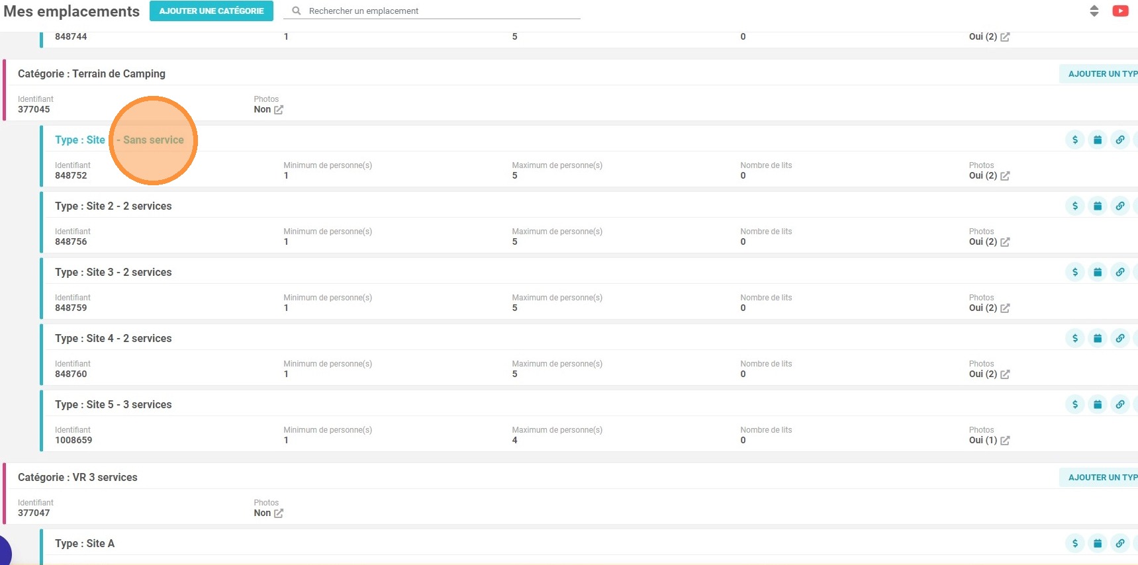Click Mes emplacements page title
The image size is (1138, 565).
pos(71,11)
